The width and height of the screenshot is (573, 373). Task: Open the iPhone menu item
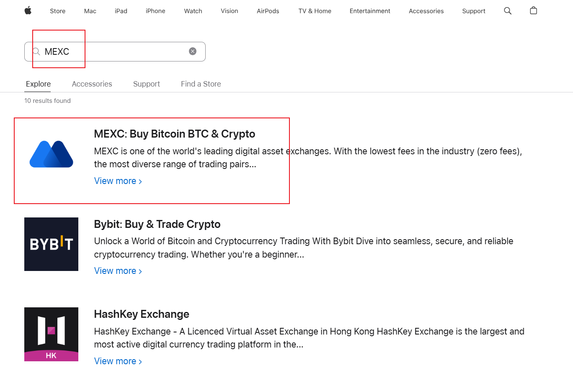155,11
